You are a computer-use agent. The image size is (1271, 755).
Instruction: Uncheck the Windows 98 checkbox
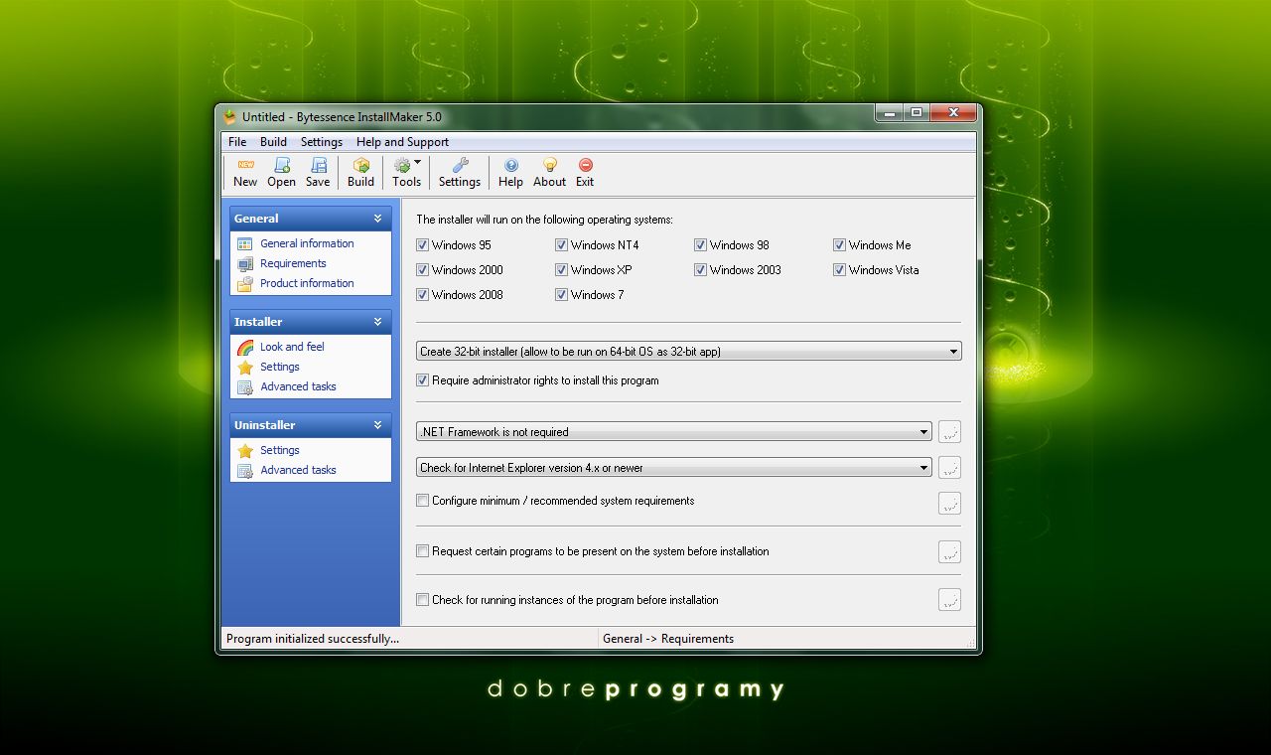pyautogui.click(x=701, y=245)
